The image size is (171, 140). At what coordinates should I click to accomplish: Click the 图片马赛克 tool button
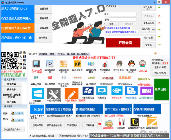click(72, 125)
